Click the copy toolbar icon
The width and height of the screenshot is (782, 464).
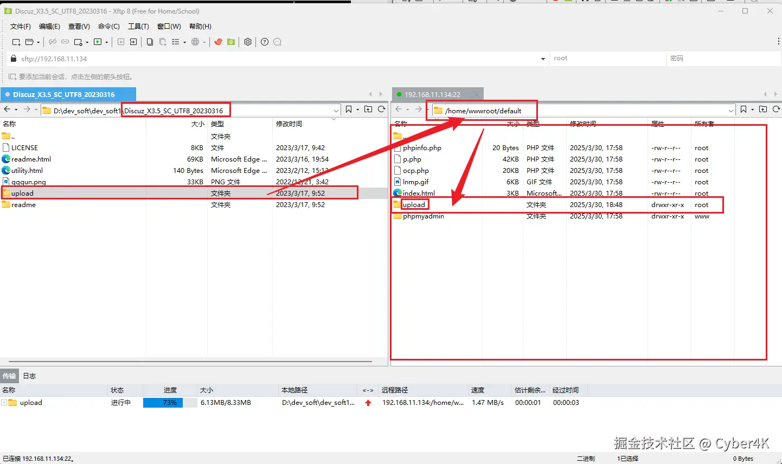150,42
